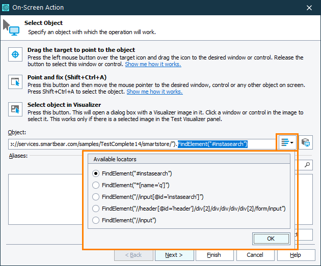Open the Point and fix "Show me how it works" link

point(154,92)
